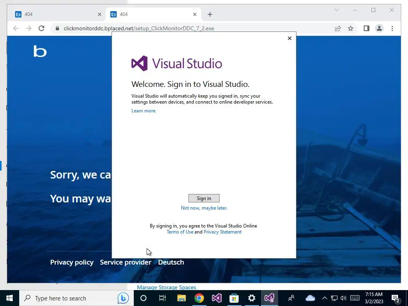The image size is (408, 306).
Task: Click the Sign in button
Action: click(x=204, y=198)
